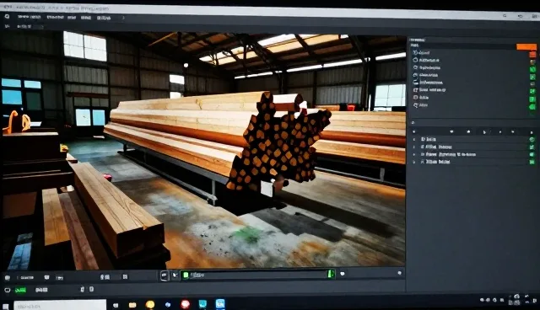The height and width of the screenshot is (310, 540).
Task: Click the light blue app icon in taskbar
Action: click(220, 304)
